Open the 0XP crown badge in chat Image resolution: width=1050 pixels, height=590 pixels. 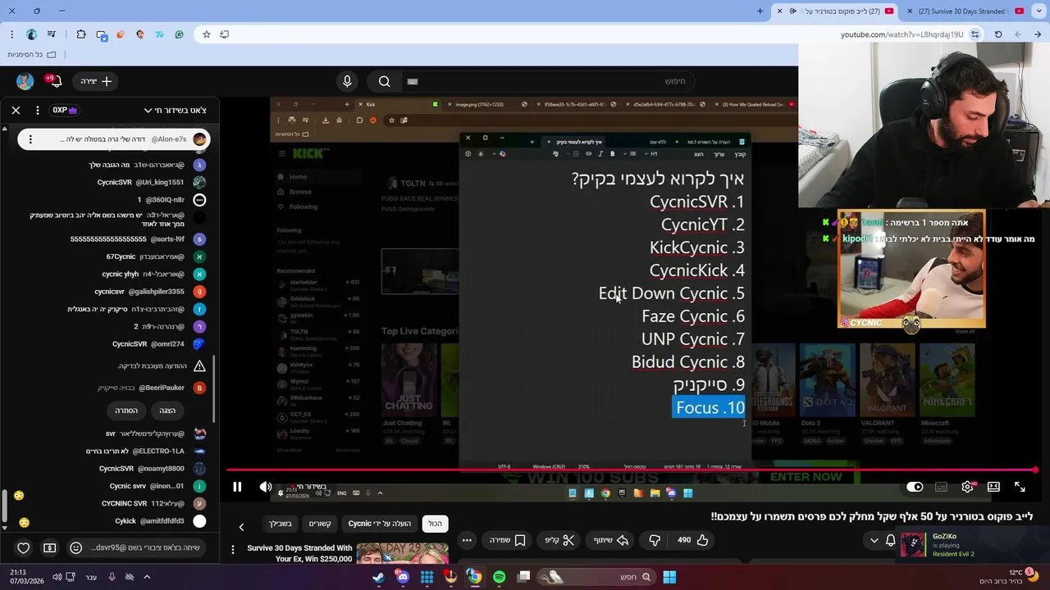click(x=65, y=110)
